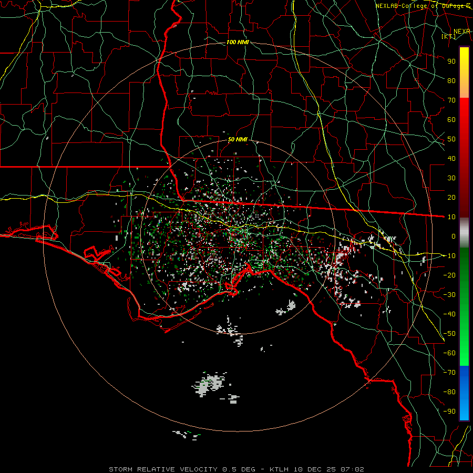Click the 70 value on velocity scale
This screenshot has width=473, height=473.
(x=451, y=100)
